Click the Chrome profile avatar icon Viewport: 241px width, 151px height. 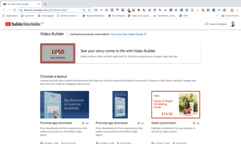[x=232, y=10]
